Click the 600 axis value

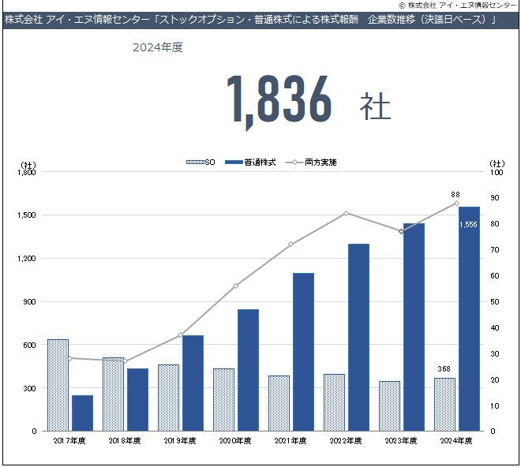(29, 345)
